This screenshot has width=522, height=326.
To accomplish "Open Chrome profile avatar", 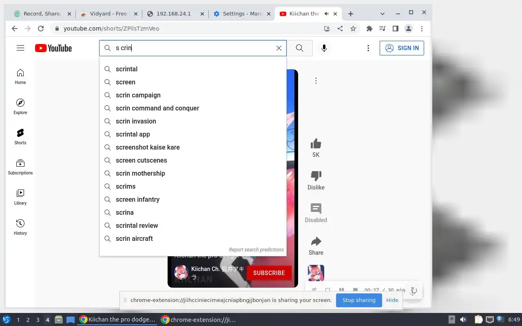I will [408, 29].
